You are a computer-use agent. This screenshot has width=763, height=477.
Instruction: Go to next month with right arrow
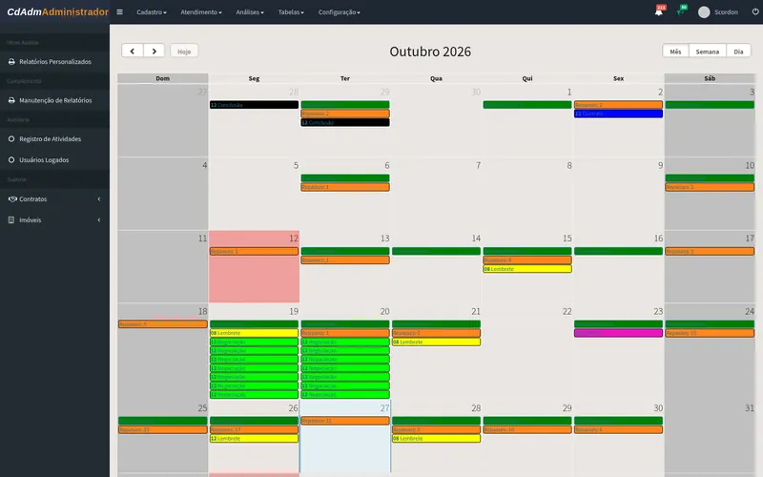(x=155, y=52)
